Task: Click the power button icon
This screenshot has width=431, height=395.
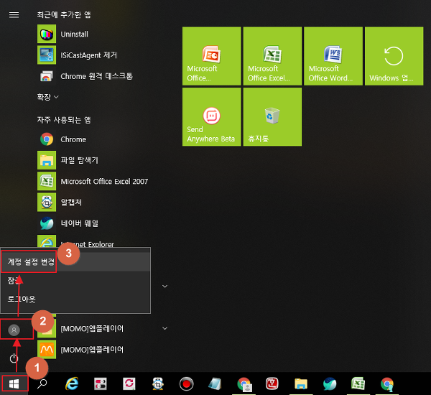Action: 14,358
